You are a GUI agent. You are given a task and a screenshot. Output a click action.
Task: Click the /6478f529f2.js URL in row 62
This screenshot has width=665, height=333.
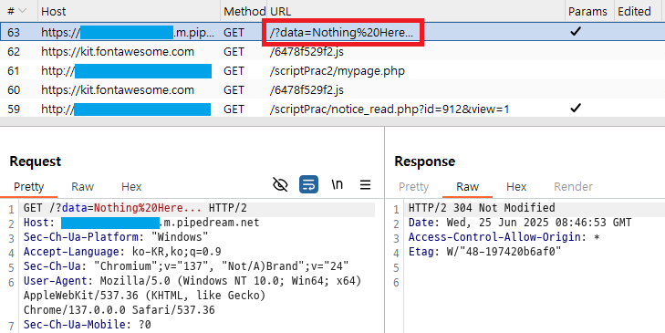pyautogui.click(x=307, y=52)
